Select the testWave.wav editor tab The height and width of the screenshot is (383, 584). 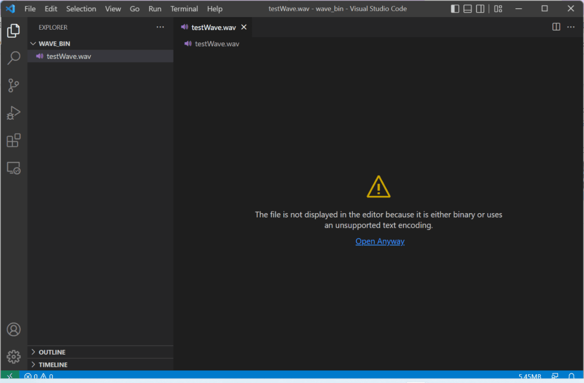click(x=213, y=27)
